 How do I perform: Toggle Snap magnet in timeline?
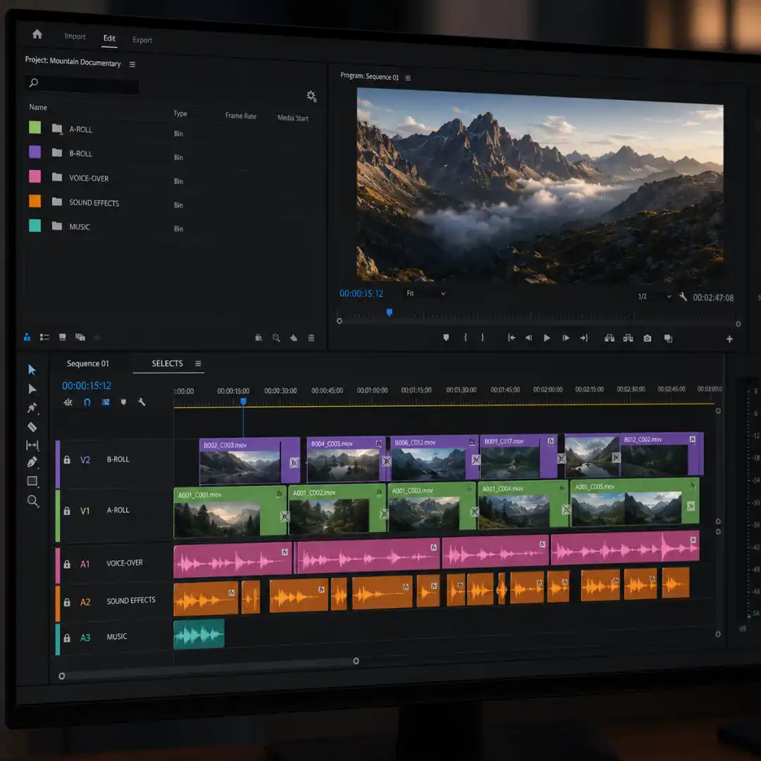(x=87, y=402)
